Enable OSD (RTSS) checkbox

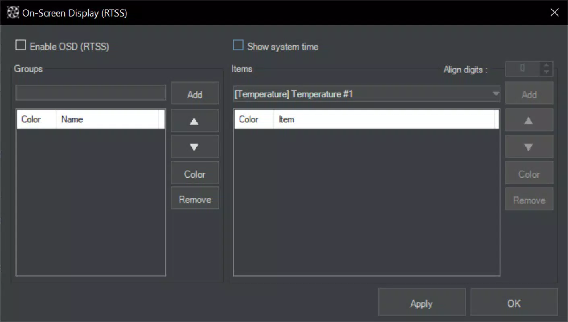21,45
